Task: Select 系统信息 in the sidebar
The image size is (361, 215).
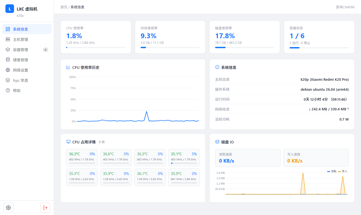Action: click(27, 29)
